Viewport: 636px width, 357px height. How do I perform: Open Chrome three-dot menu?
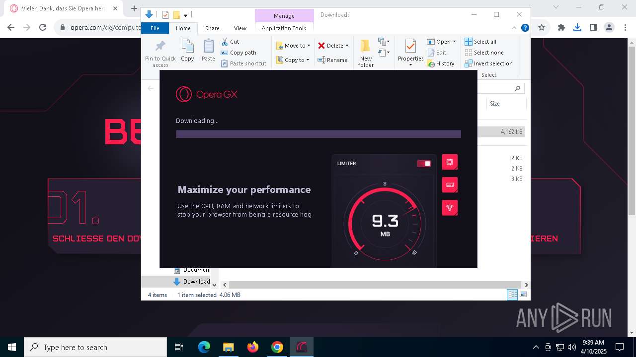click(x=625, y=28)
